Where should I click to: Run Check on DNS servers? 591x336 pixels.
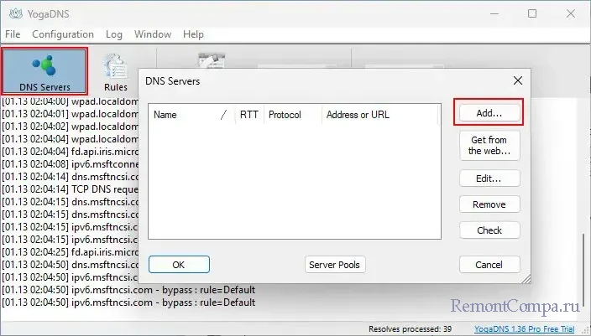click(489, 230)
